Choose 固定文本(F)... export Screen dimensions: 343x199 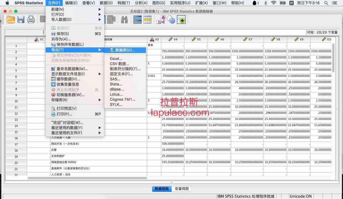click(x=125, y=74)
